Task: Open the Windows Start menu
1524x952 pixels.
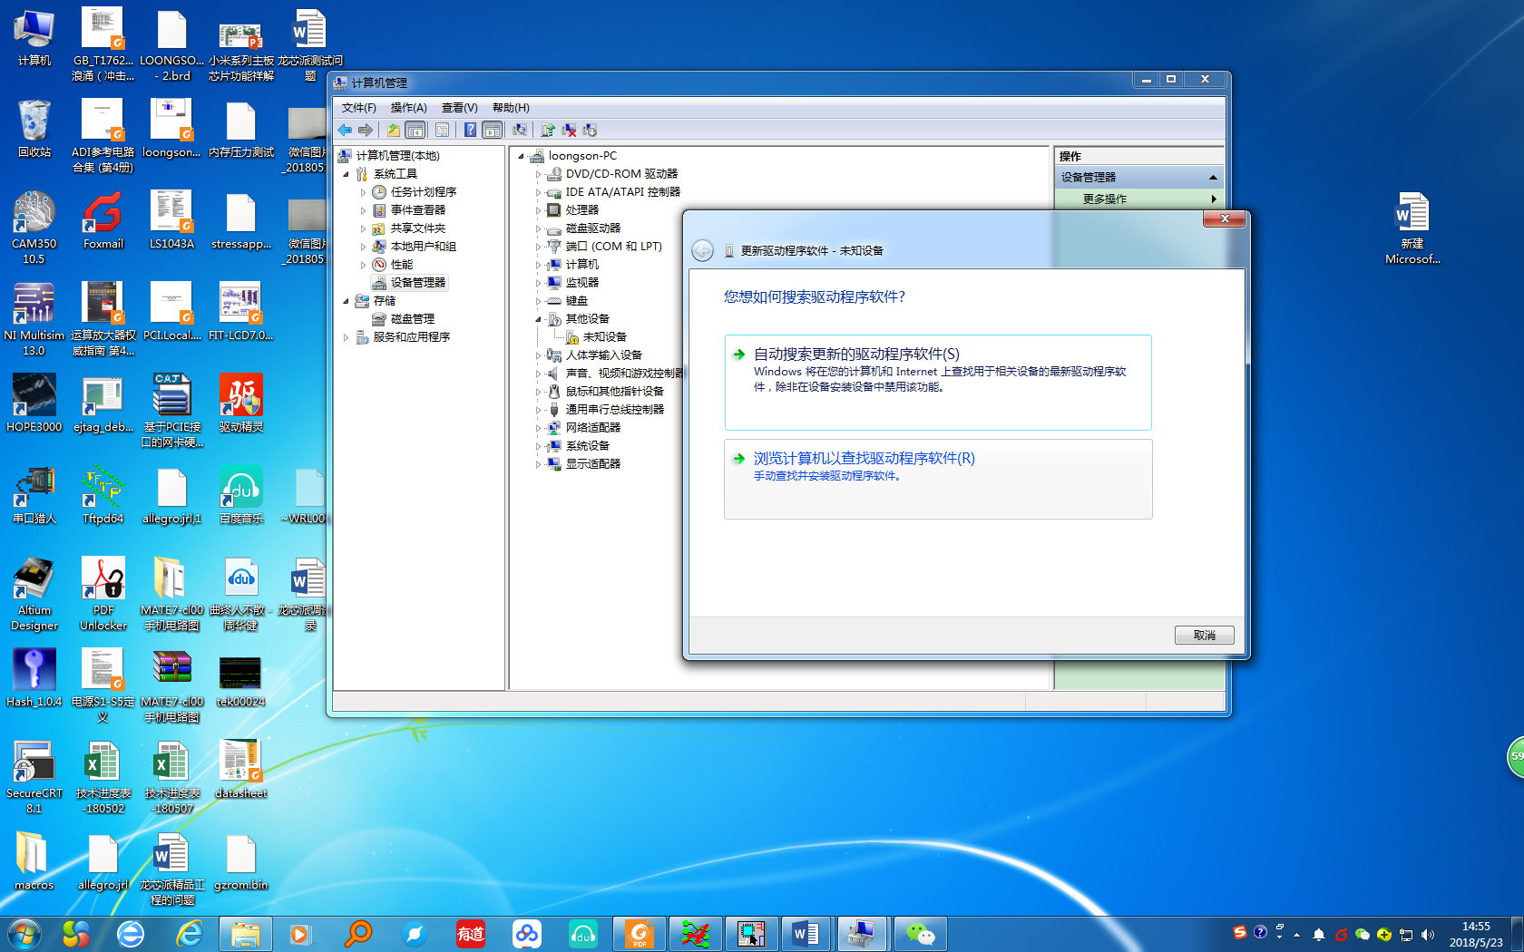Action: pos(24,934)
